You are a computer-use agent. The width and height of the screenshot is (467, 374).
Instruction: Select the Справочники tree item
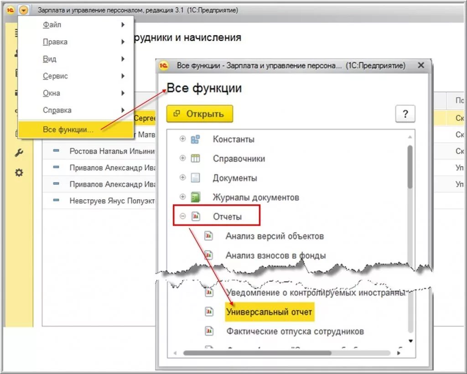pyautogui.click(x=239, y=159)
